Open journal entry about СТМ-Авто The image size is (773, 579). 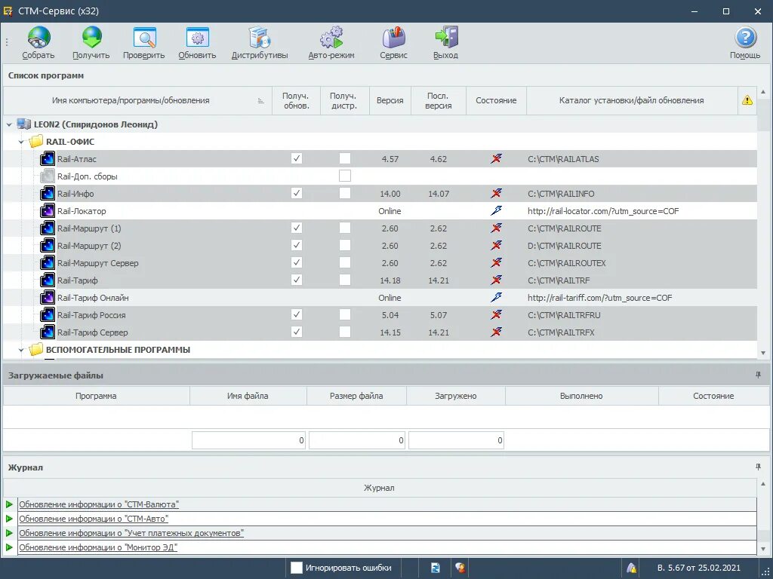coord(93,519)
